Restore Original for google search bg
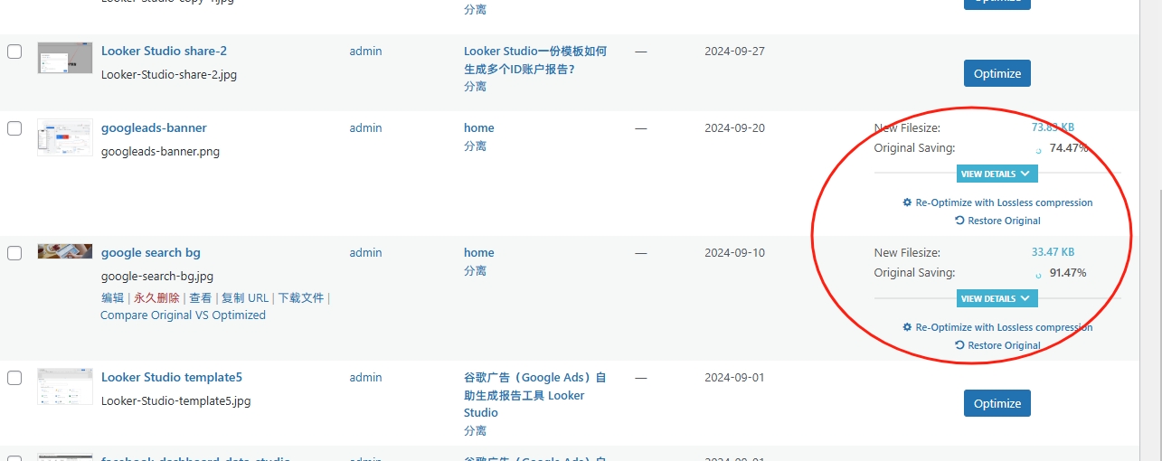Viewport: 1162px width, 461px height. pos(997,345)
